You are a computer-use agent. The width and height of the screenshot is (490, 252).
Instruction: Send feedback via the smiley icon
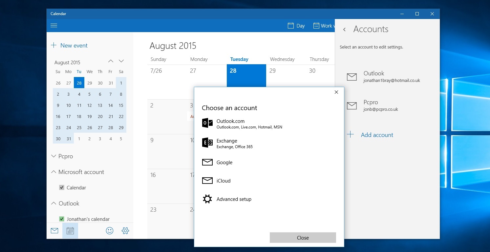pyautogui.click(x=110, y=230)
